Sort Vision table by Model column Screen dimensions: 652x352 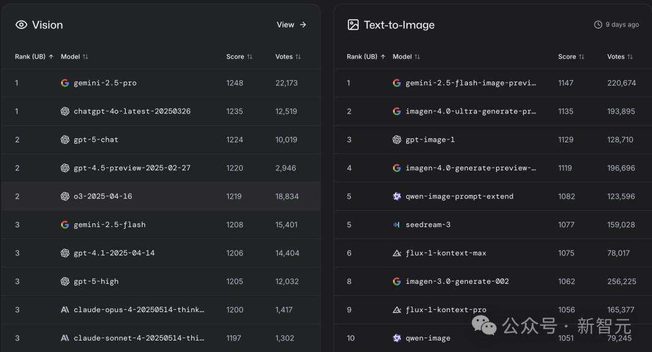(x=74, y=57)
